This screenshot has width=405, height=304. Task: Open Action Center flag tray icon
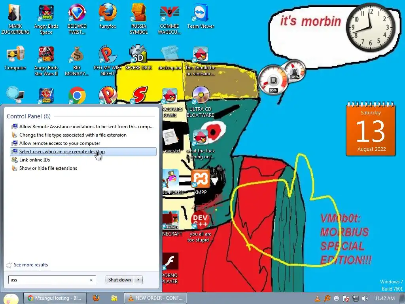[346, 298]
